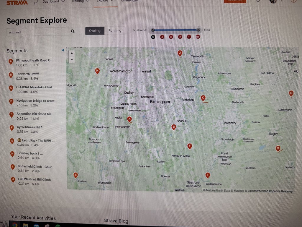Select map pin C near Fordbridge
The width and height of the screenshot is (302, 227).
pyautogui.click(x=203, y=98)
